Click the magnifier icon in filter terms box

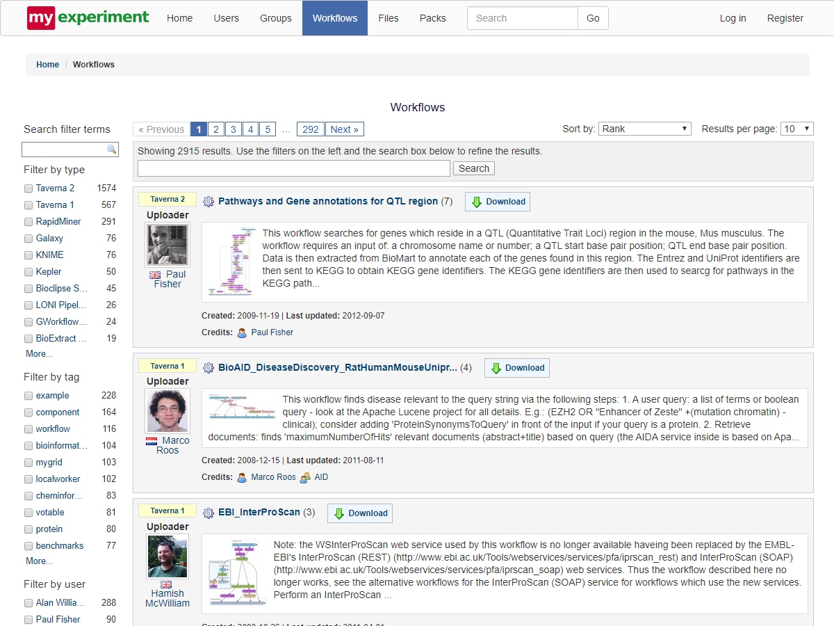[x=111, y=150]
